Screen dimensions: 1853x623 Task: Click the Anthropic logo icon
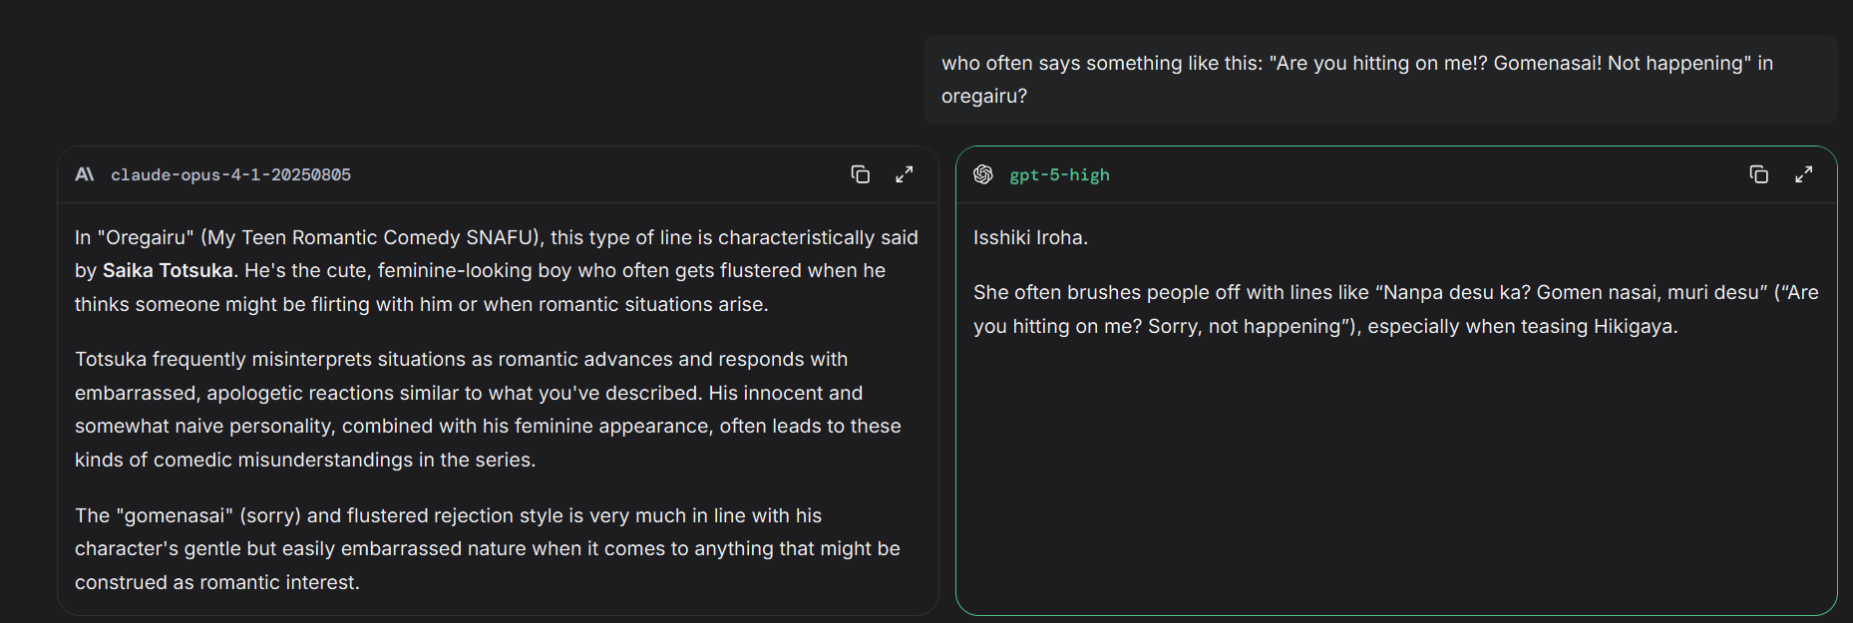[85, 174]
